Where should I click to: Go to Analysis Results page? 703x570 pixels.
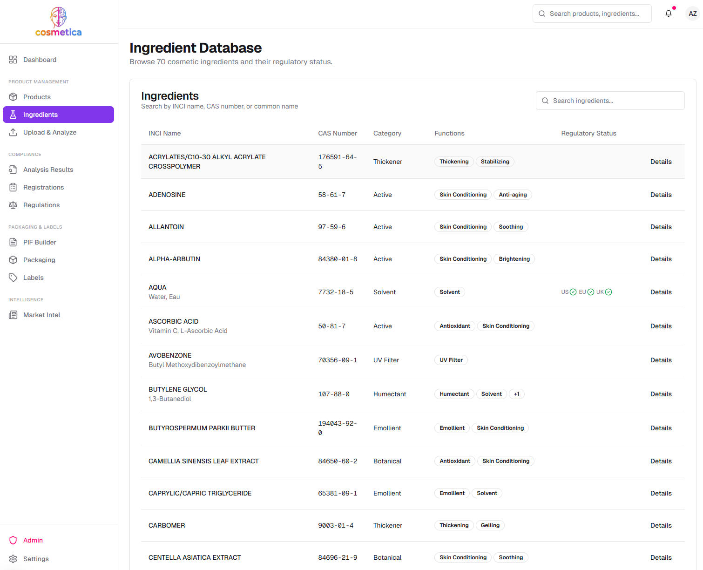click(x=48, y=170)
